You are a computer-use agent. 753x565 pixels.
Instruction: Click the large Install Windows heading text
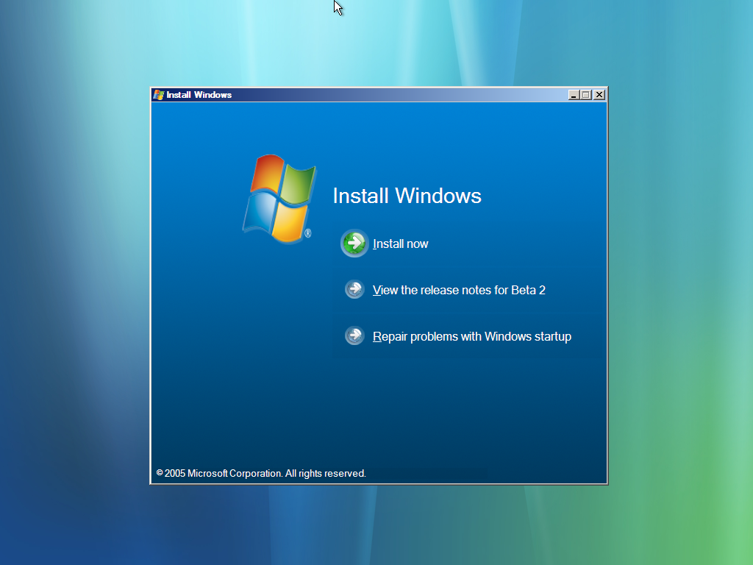click(407, 196)
